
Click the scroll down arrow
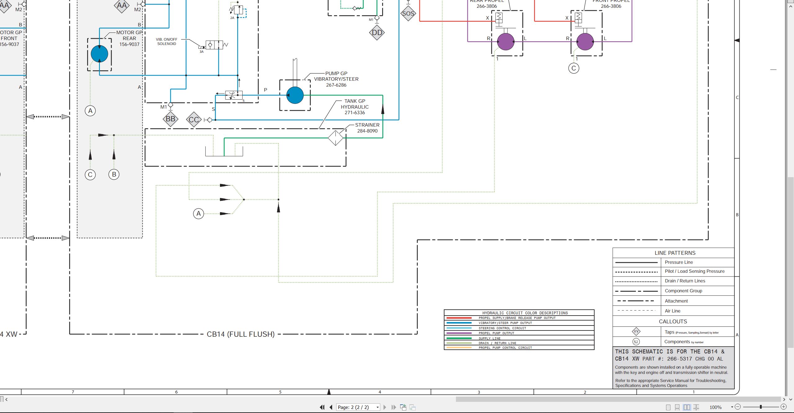click(x=791, y=399)
